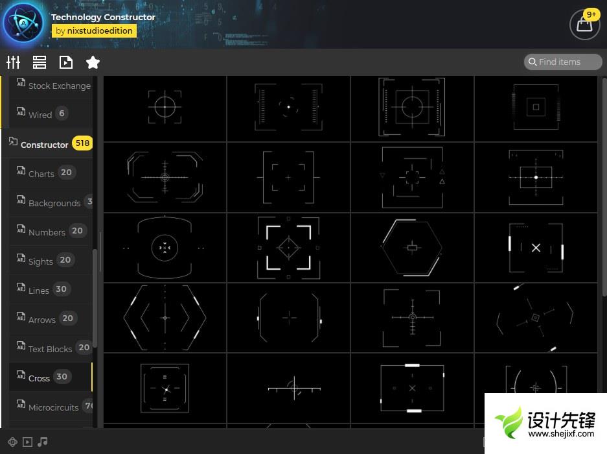Click the play box icon at bottom
Screen dimensions: 607x454
[27, 442]
